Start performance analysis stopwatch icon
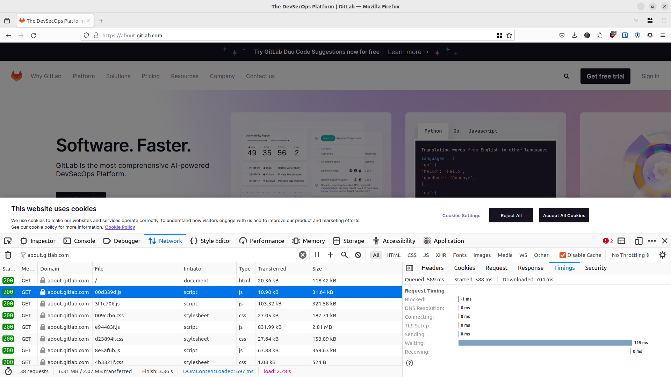 9,371
